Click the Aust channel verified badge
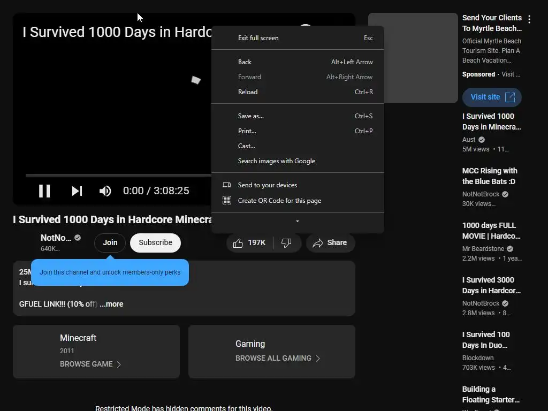548x411 pixels. click(482, 140)
